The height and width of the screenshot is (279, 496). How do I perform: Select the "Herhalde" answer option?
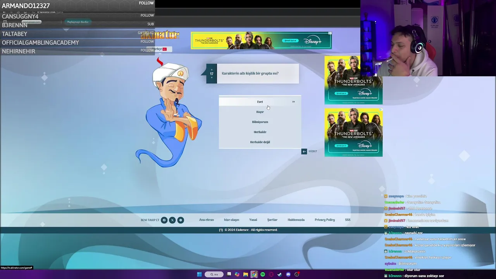(x=260, y=132)
